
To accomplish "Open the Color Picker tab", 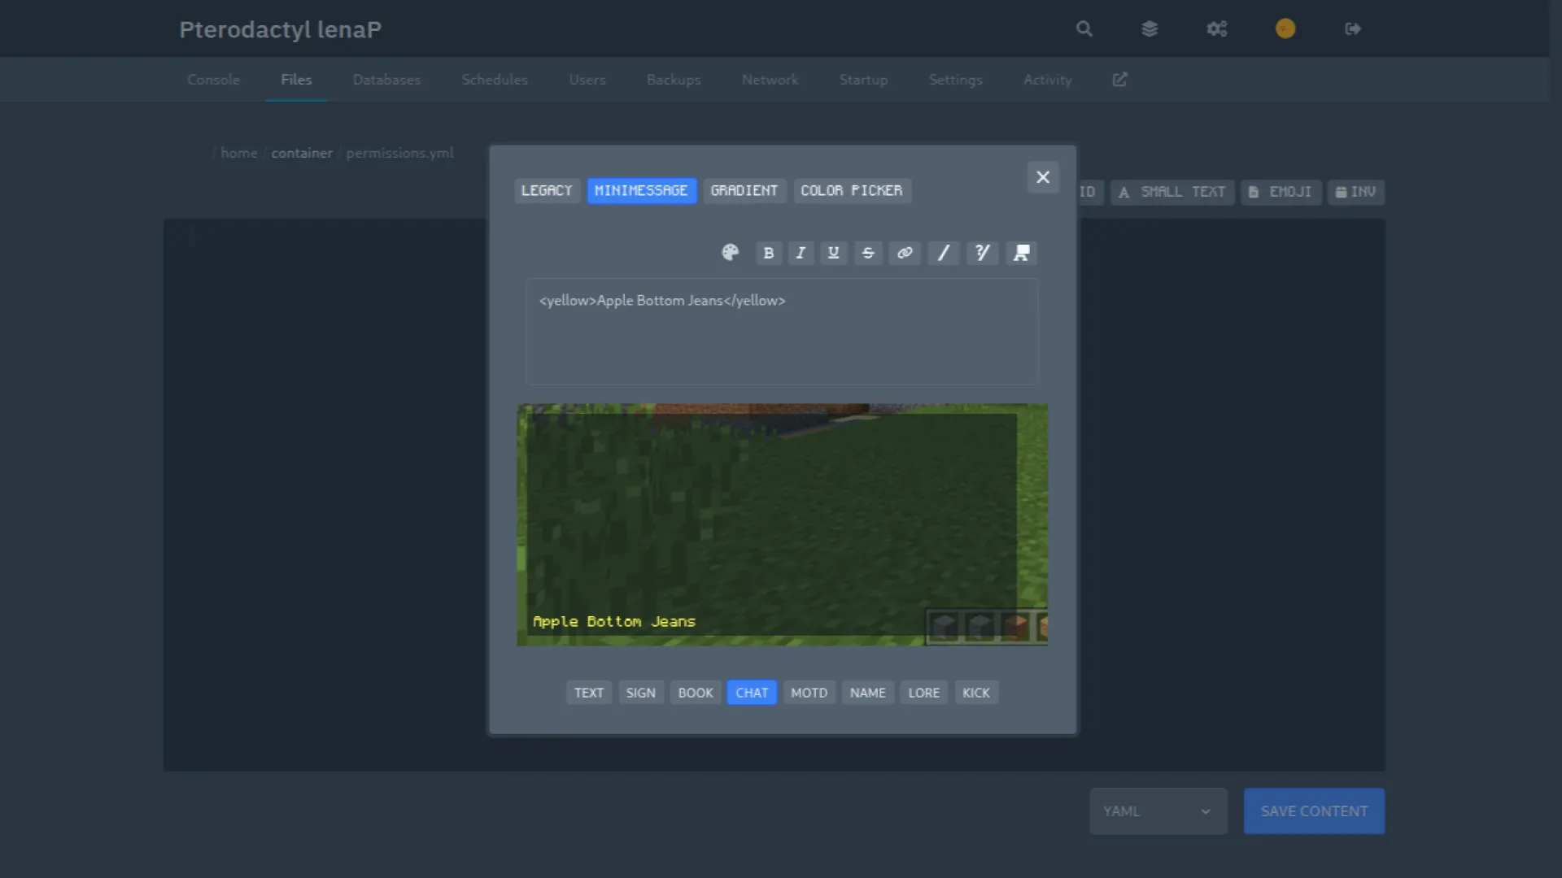I will point(851,190).
